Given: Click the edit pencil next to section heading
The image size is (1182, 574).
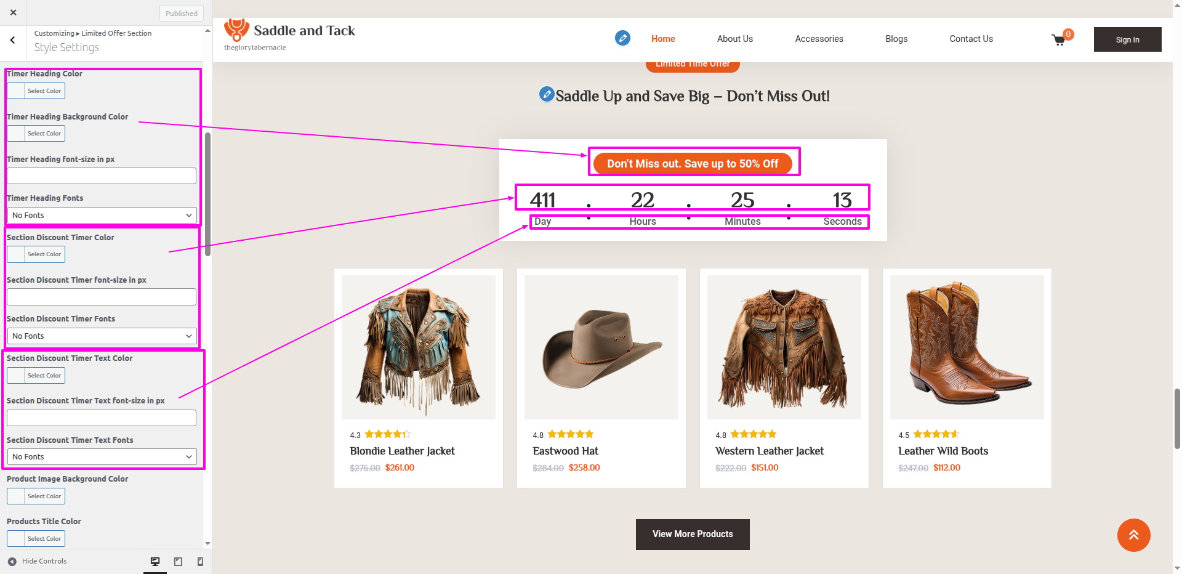Looking at the screenshot, I should click(546, 94).
